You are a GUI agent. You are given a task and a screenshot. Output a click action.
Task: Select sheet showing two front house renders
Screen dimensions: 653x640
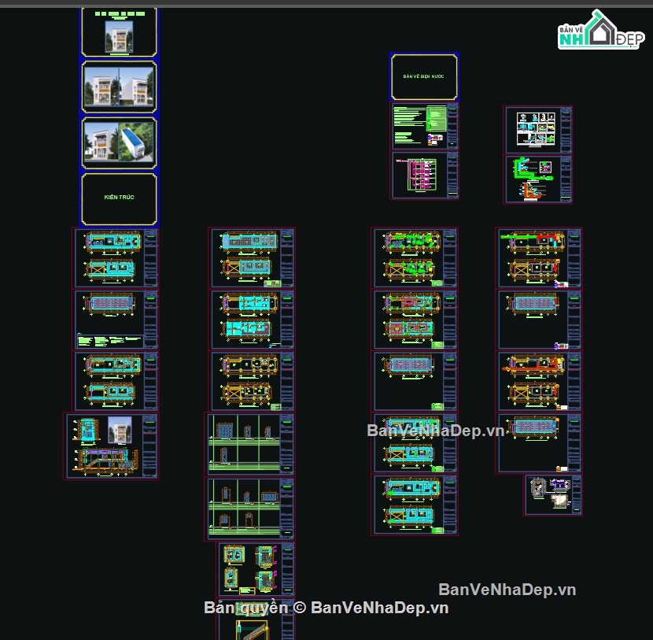point(119,87)
